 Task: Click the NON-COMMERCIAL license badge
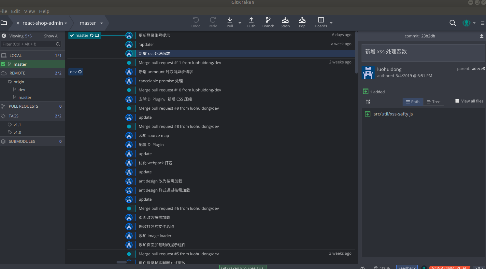[x=449, y=267]
